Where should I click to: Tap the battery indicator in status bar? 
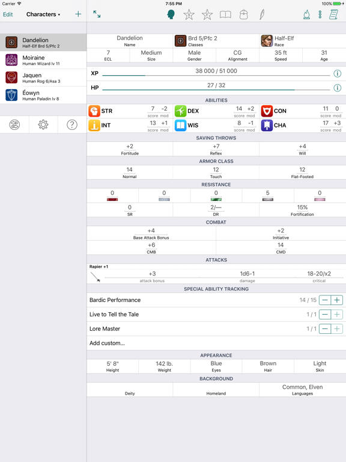(338, 4)
